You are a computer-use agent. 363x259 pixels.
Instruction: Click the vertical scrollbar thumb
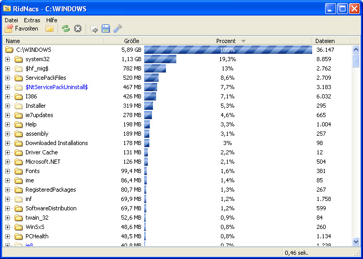(356, 61)
